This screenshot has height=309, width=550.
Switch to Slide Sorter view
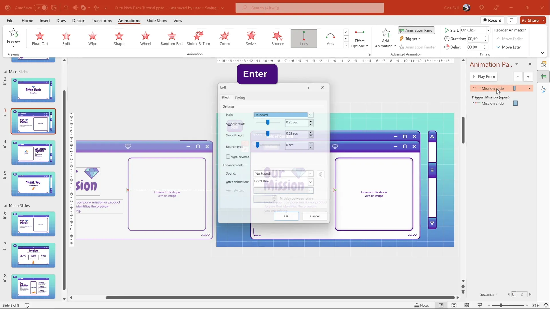pyautogui.click(x=454, y=305)
